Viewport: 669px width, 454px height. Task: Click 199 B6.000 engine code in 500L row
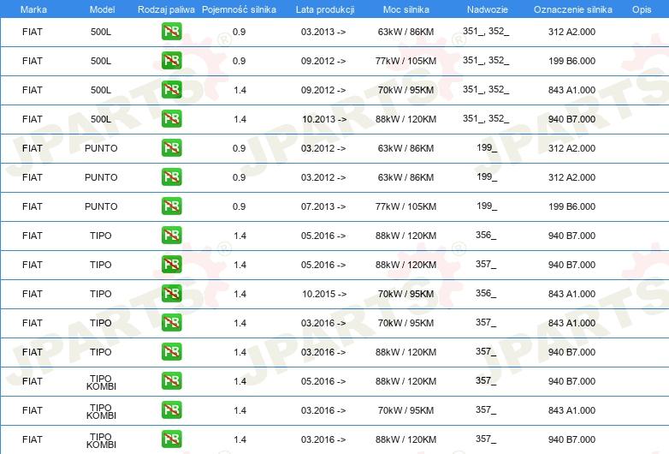(x=571, y=61)
